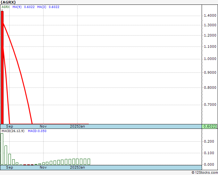Click the 0.200 MACD axis label
The width and height of the screenshot is (218, 175).
click(x=209, y=141)
